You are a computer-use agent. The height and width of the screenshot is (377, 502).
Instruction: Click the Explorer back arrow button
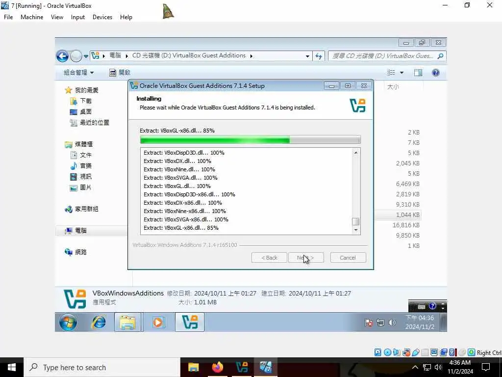point(62,56)
